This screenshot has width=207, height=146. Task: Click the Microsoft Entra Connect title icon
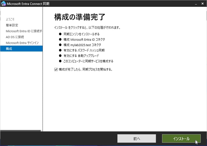(x=4, y=4)
